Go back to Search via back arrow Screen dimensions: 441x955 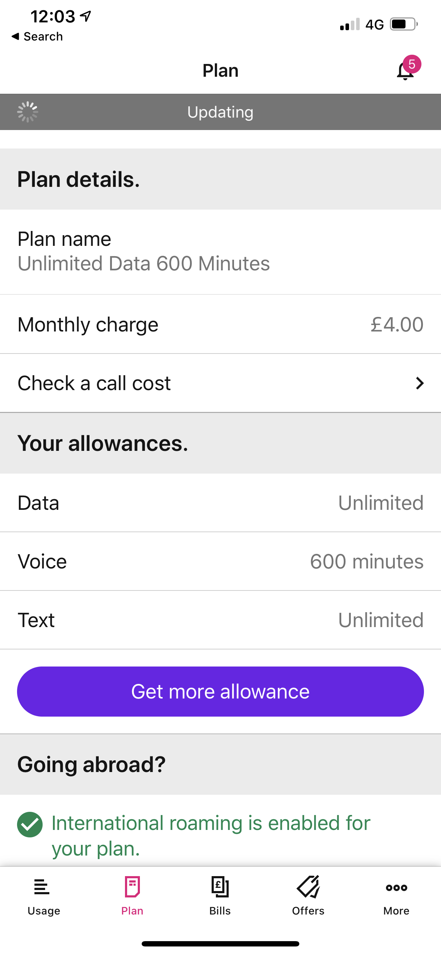pyautogui.click(x=37, y=36)
